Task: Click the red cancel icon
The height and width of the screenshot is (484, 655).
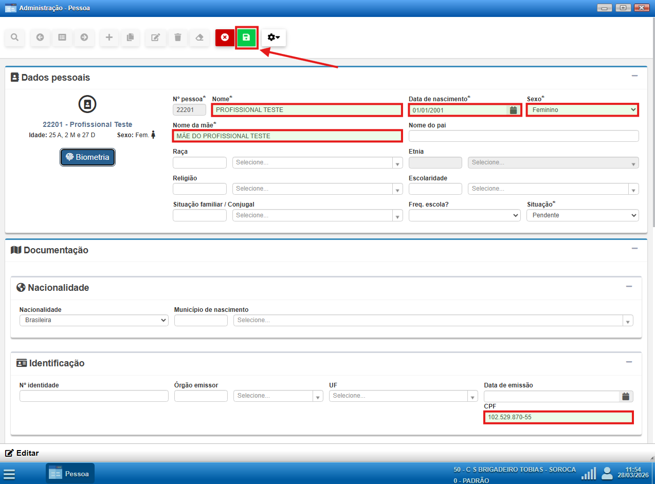Action: (x=225, y=38)
